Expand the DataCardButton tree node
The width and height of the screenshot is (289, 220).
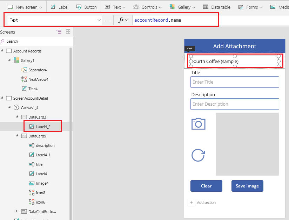click(16, 211)
